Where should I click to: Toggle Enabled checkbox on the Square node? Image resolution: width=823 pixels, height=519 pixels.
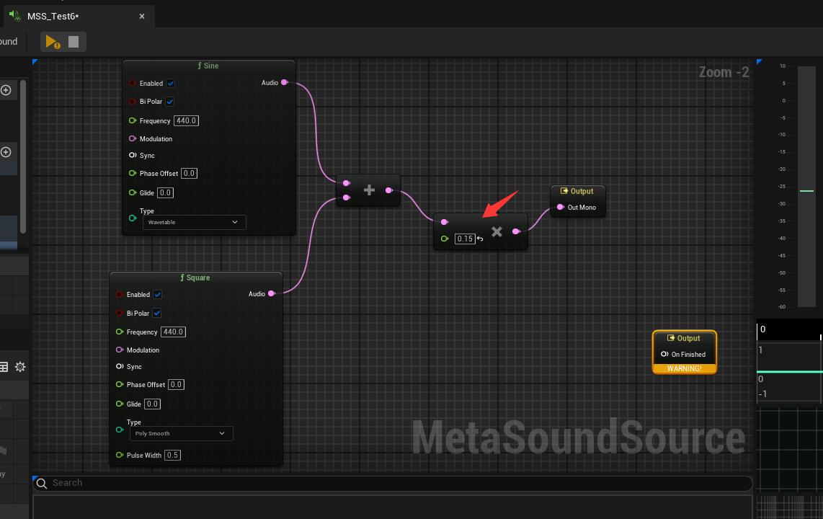pos(157,294)
